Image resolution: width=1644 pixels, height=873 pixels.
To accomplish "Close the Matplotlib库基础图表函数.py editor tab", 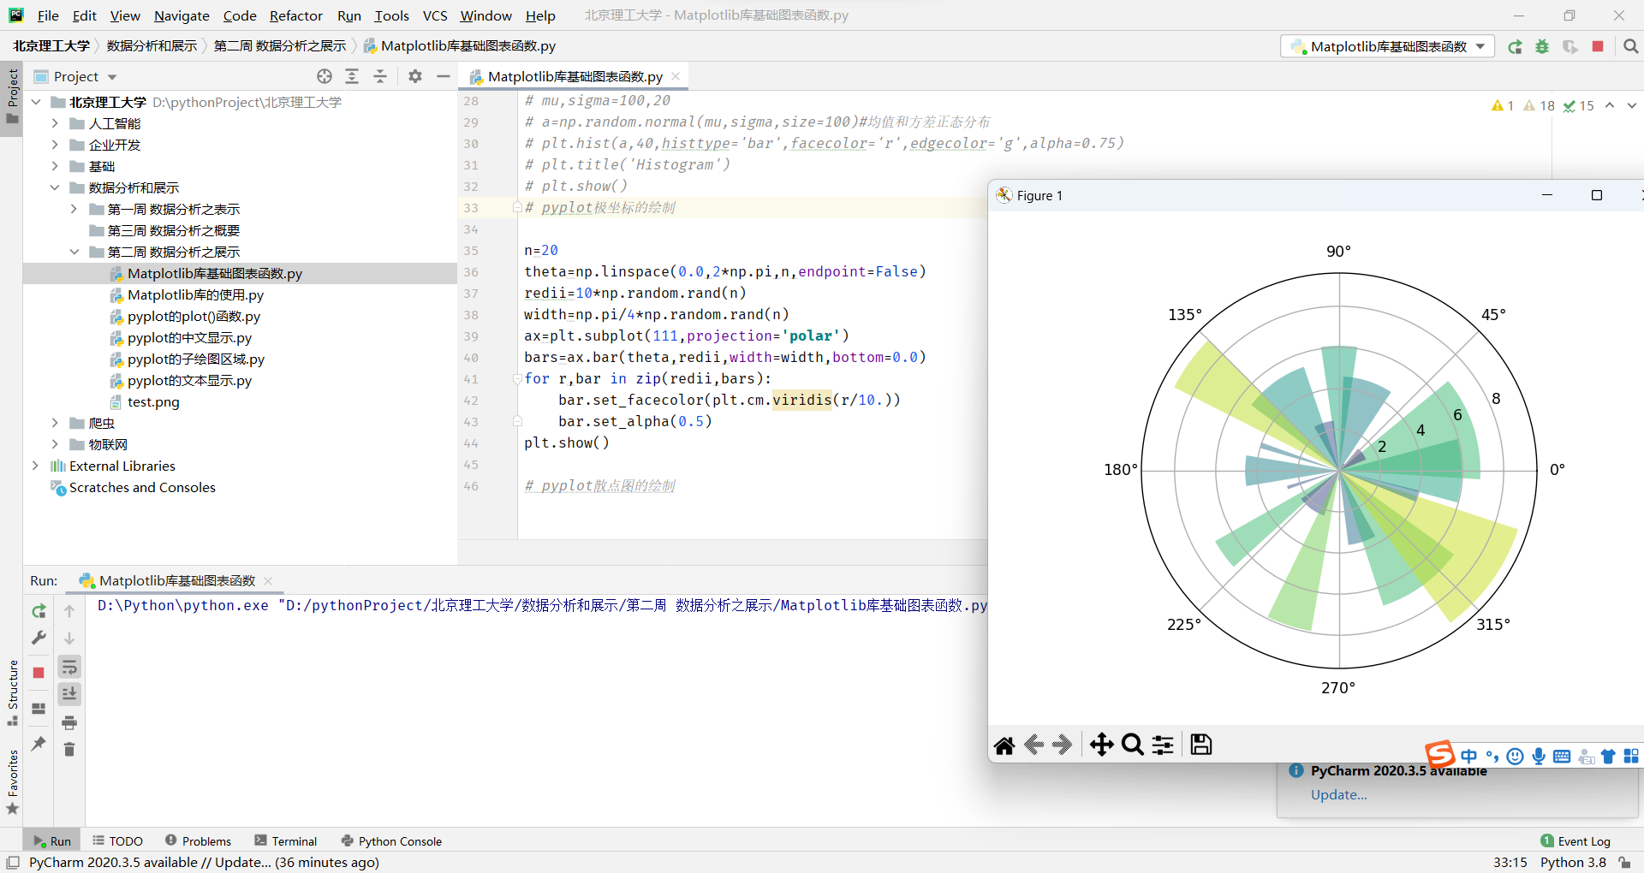I will (x=676, y=76).
